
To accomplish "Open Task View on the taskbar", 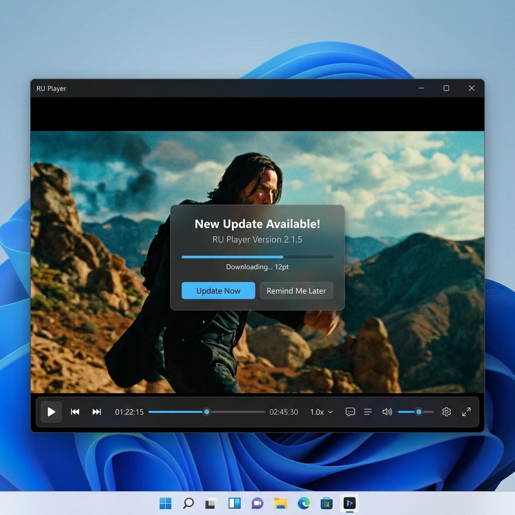I will [x=211, y=503].
